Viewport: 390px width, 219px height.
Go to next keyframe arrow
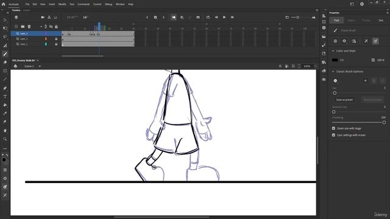[163, 17]
